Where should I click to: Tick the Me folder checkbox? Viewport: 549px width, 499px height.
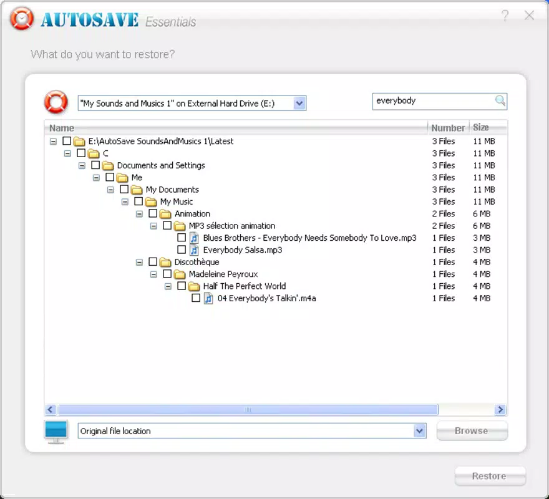coord(110,177)
